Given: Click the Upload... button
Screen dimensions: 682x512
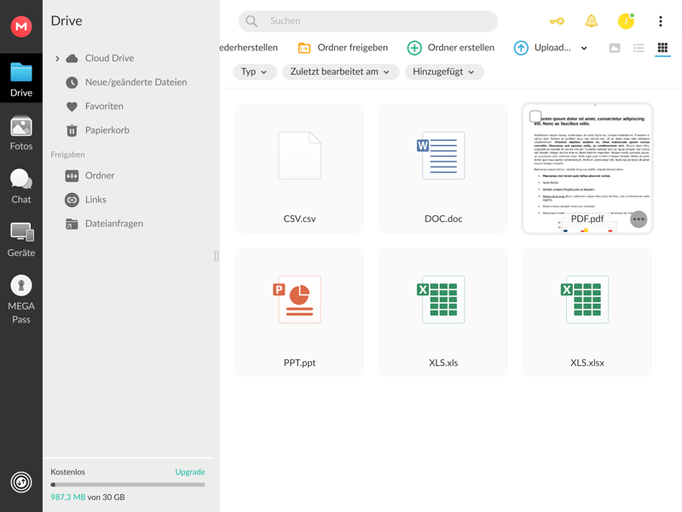Looking at the screenshot, I should coord(542,48).
